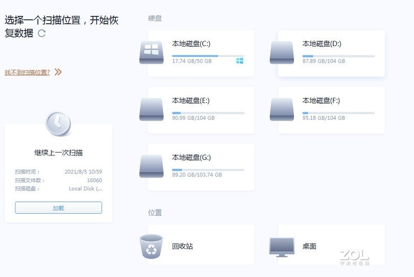The width and height of the screenshot is (414, 277).
Task: Click the 89.20 GB/103.74 GB text
Action: (x=197, y=174)
